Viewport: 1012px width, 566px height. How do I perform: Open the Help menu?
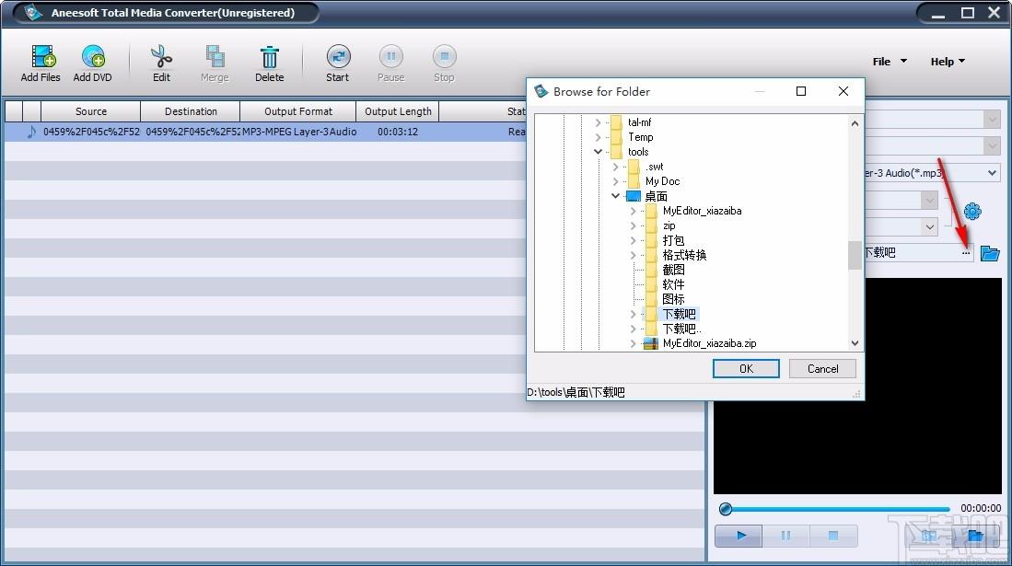click(x=948, y=62)
